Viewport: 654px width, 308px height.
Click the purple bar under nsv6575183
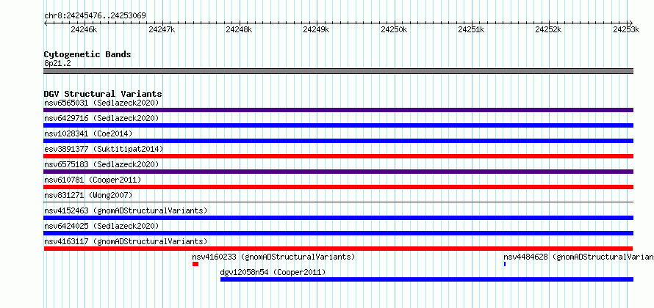coord(338,172)
